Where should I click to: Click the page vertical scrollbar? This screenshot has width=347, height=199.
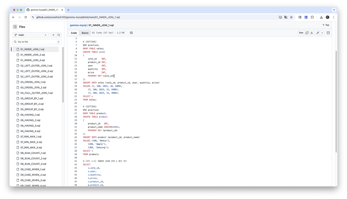tap(336, 102)
